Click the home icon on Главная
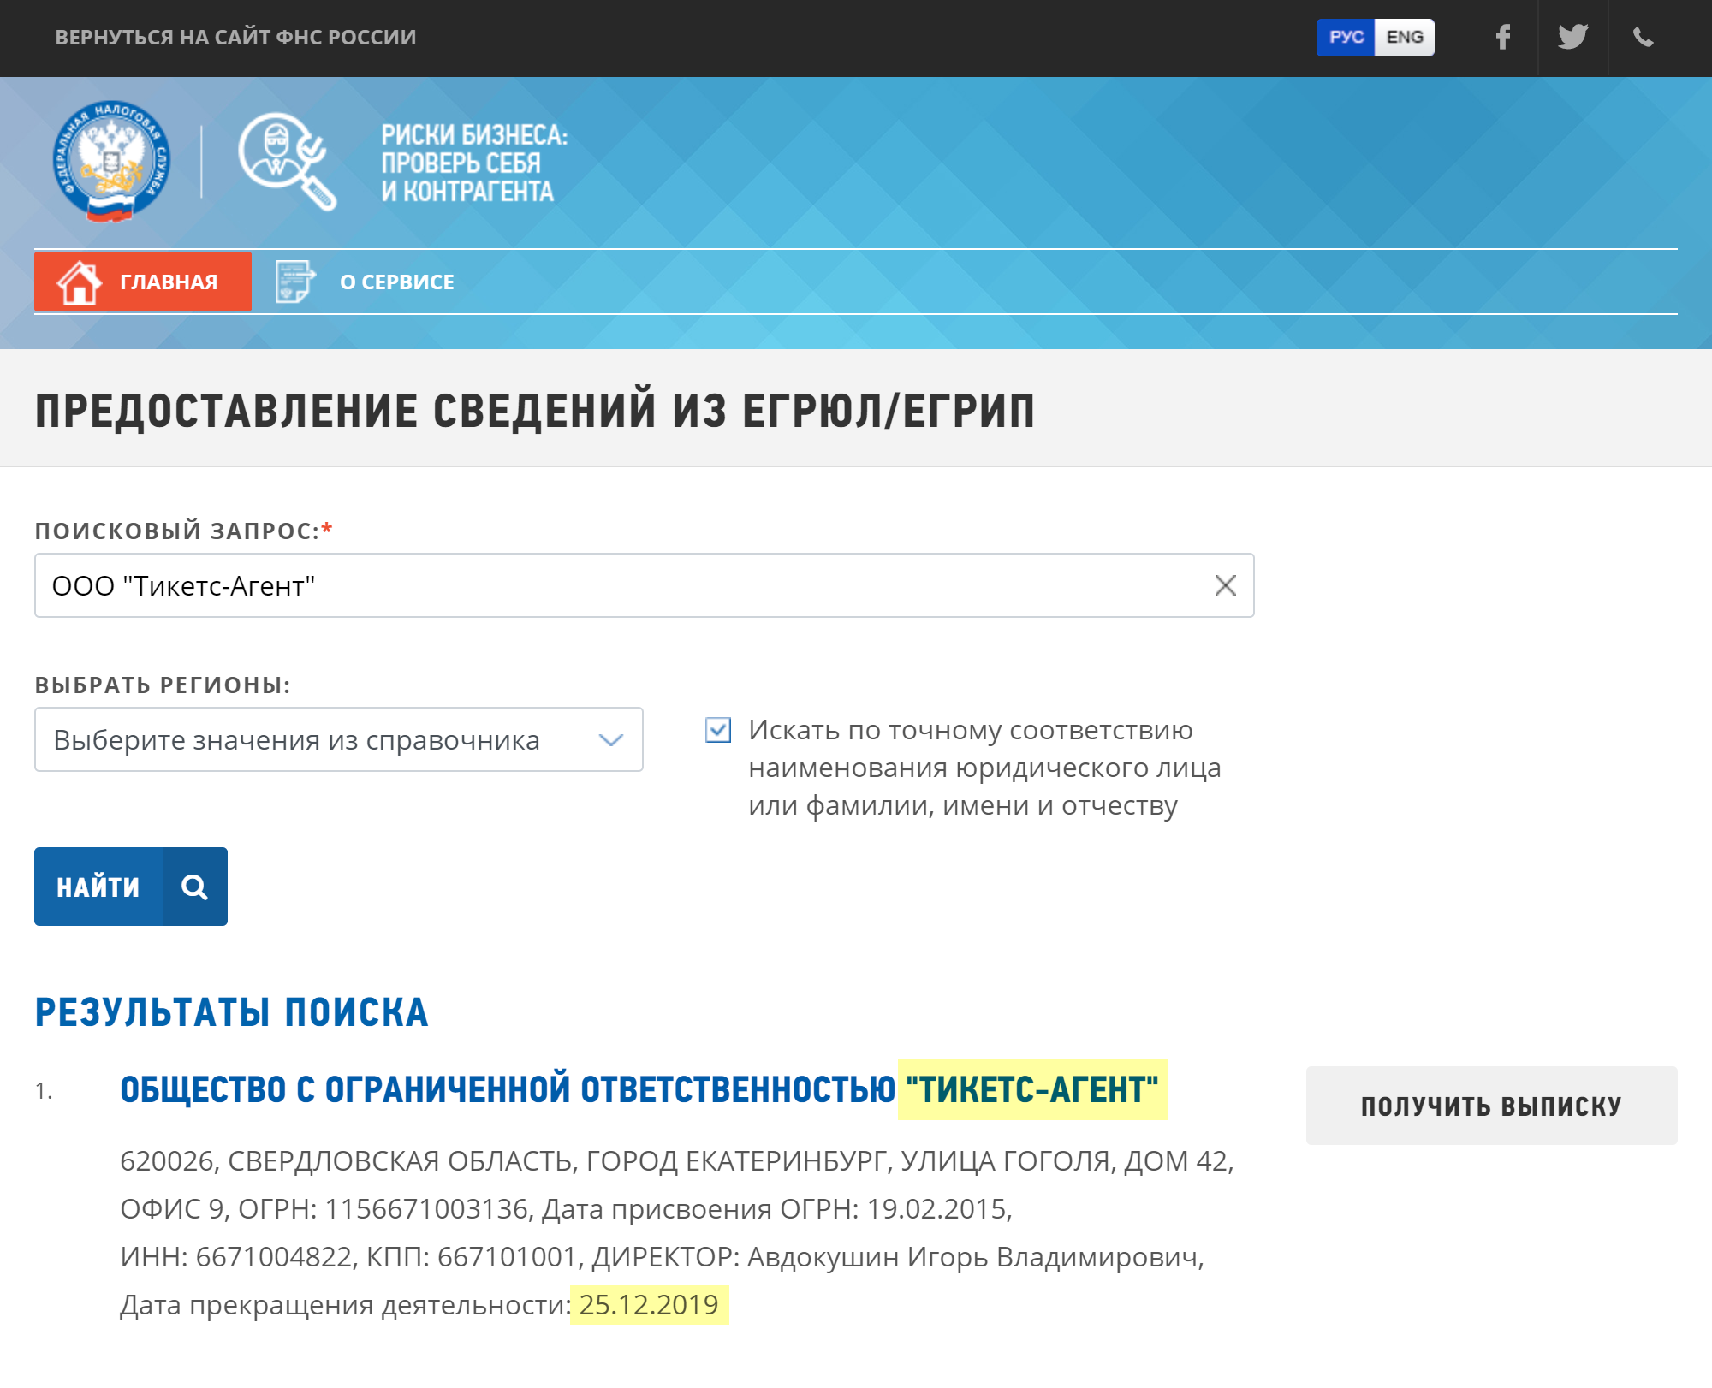The image size is (1712, 1388). [x=79, y=282]
